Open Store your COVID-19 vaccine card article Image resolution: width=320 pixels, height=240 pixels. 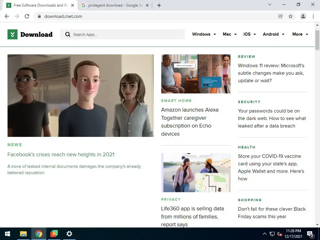[x=271, y=167]
